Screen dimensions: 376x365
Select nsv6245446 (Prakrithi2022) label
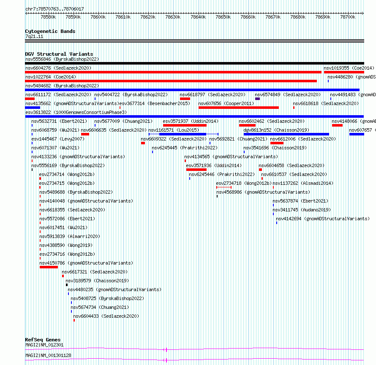[222, 174]
